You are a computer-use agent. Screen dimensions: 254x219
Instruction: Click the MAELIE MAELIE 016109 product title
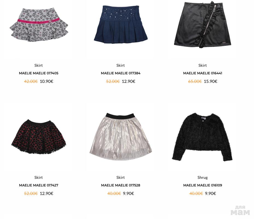203,185
